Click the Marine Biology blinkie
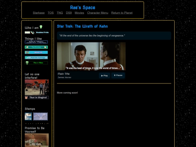Image resolution: width=196 pixels, height=147 pixels. coord(36,57)
